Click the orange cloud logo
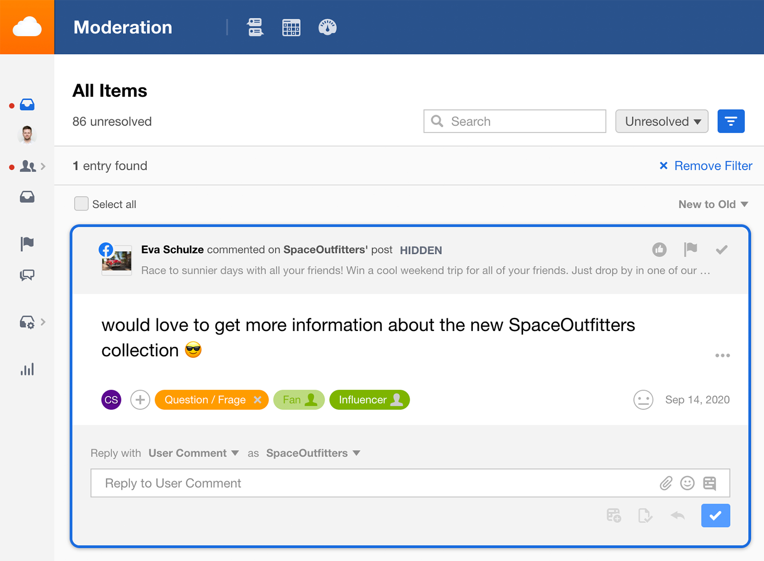Viewport: 764px width, 561px height. click(x=27, y=27)
